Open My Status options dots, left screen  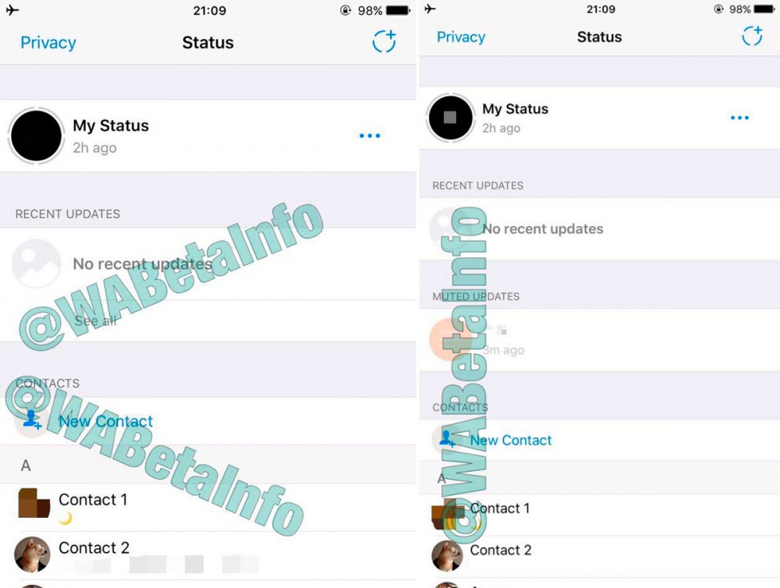tap(370, 136)
